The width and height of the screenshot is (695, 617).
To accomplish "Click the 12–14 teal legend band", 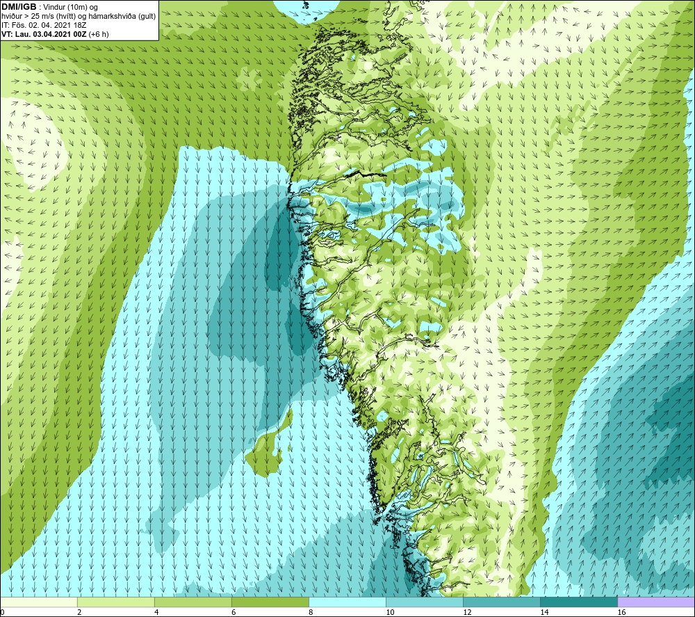I will 502,602.
